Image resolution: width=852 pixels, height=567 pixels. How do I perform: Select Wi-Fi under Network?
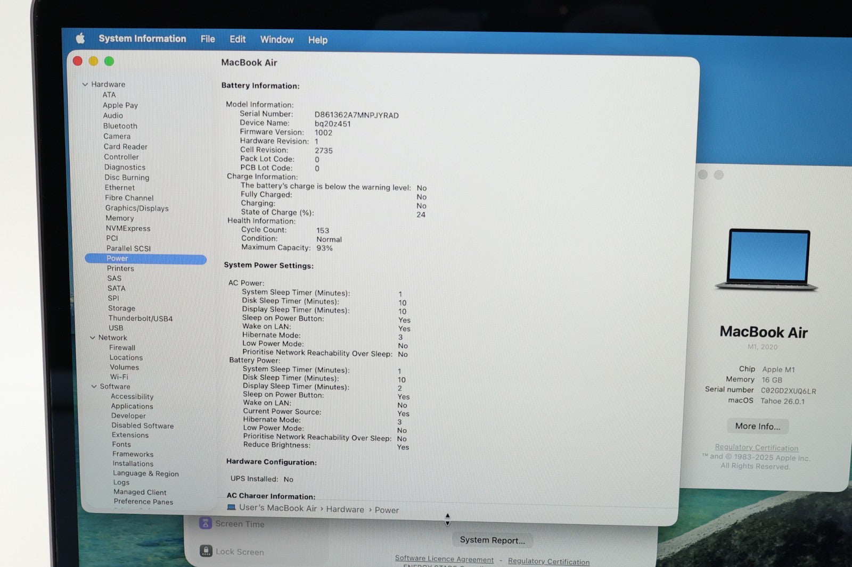pos(119,377)
